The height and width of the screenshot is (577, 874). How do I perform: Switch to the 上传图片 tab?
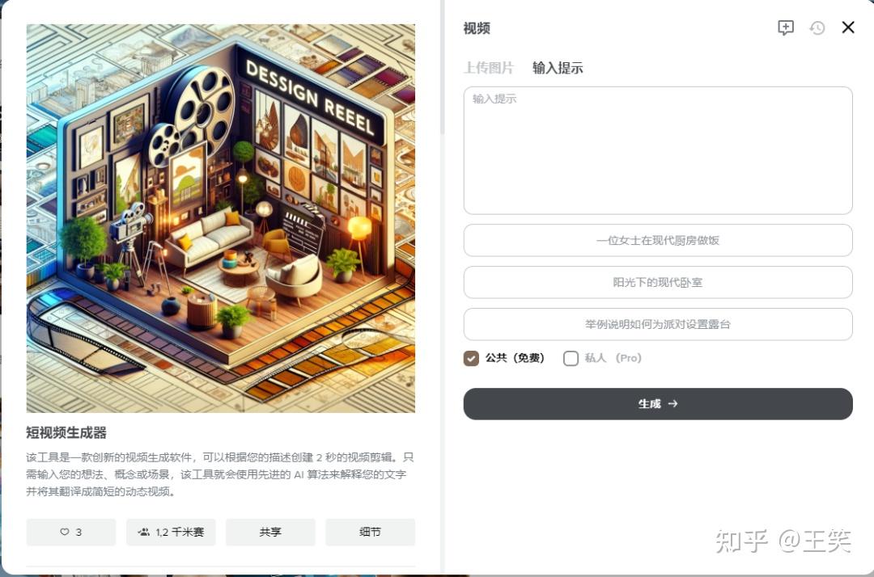(488, 68)
